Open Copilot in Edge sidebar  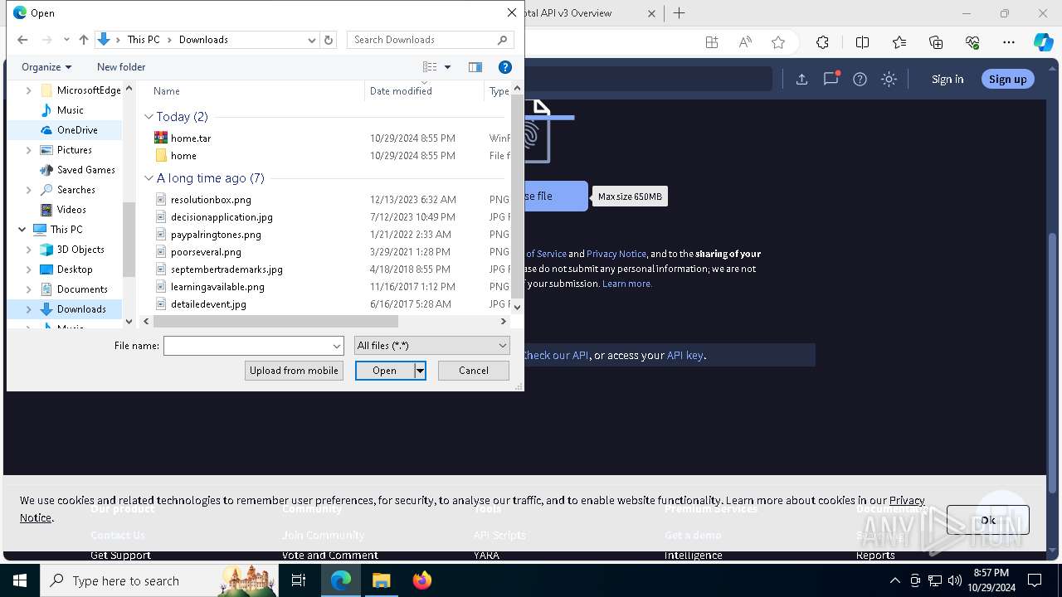point(1043,43)
